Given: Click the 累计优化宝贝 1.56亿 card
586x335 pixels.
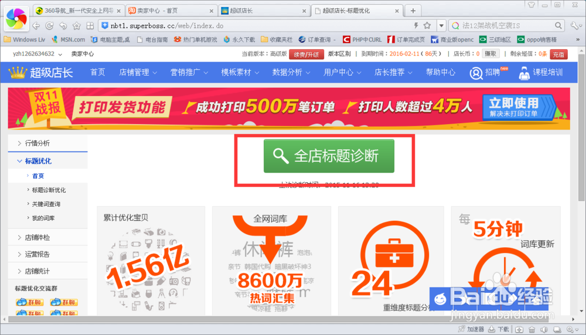Looking at the screenshot, I should coord(151,261).
